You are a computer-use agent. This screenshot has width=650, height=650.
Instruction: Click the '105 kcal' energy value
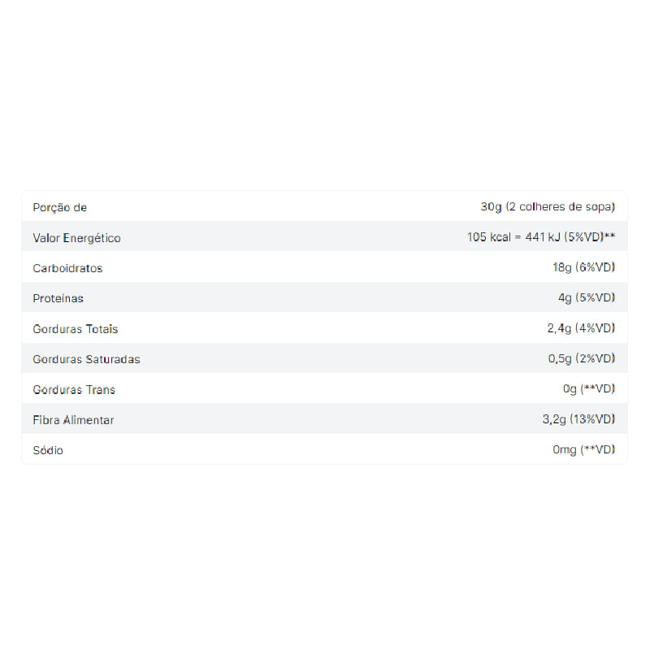[x=490, y=238]
